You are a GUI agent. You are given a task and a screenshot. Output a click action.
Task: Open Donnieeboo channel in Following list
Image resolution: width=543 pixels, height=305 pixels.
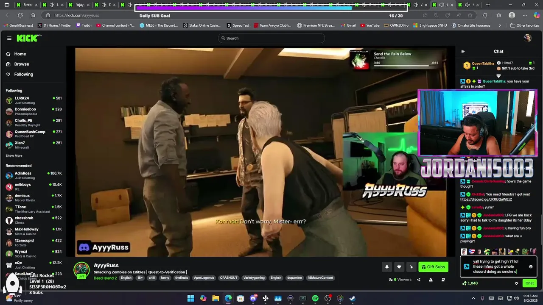coord(33,111)
